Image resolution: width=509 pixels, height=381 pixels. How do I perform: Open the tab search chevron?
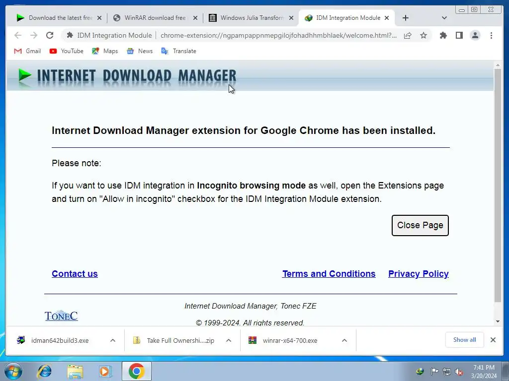pos(444,18)
